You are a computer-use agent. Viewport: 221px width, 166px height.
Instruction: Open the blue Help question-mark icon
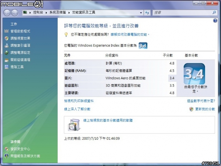(215, 21)
